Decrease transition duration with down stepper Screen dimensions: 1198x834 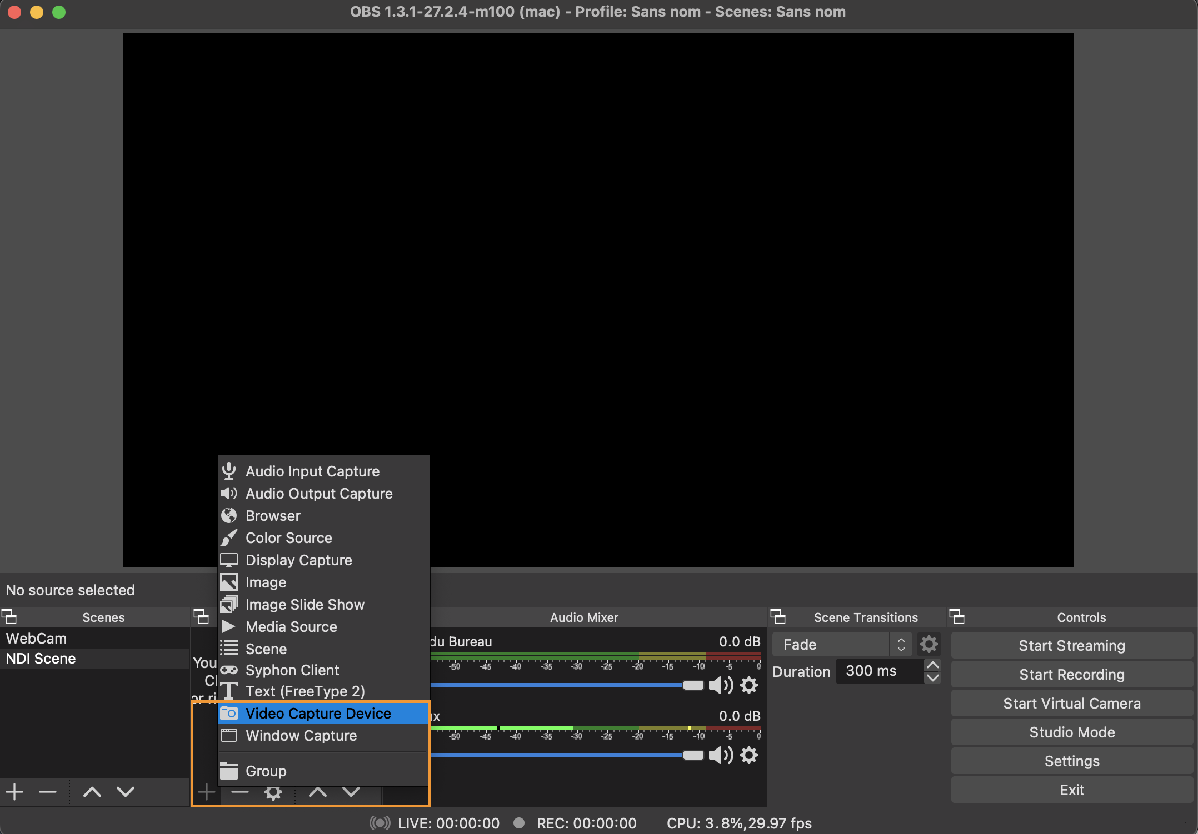click(933, 677)
